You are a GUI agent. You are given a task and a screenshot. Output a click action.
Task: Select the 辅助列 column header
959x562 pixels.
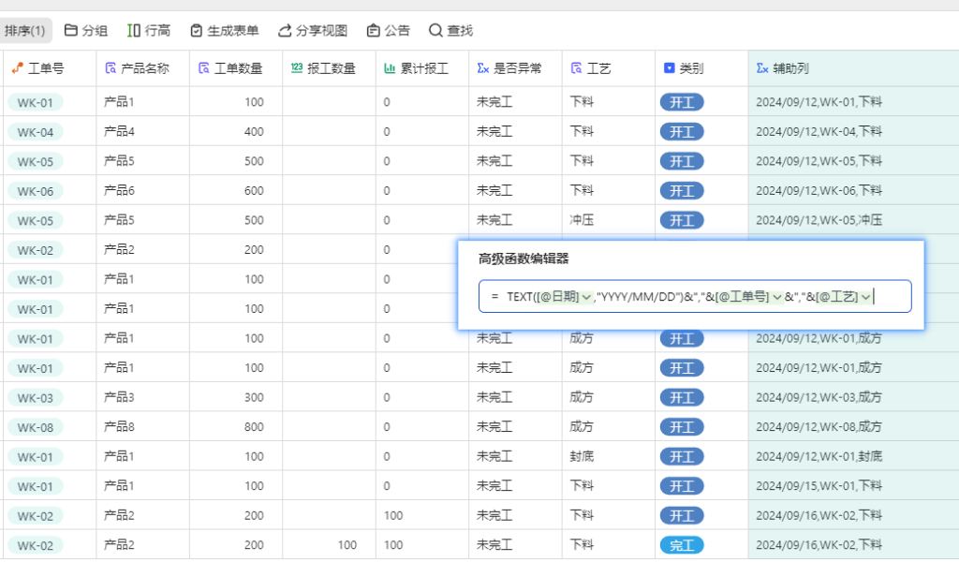(854, 67)
